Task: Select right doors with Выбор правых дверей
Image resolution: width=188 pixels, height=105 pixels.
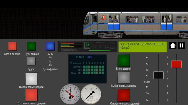Action: point(124,78)
